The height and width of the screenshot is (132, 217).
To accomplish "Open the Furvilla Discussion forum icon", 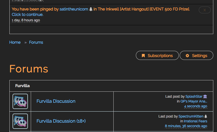I will (20, 101).
